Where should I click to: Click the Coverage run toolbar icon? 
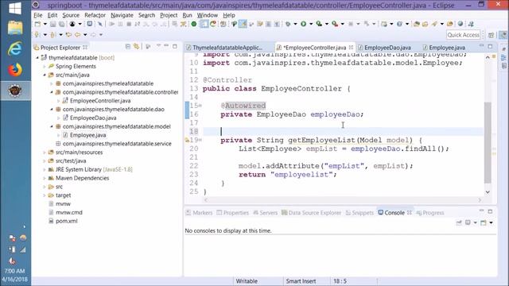point(319,24)
